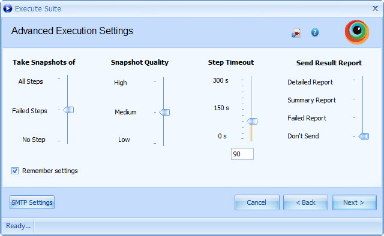
Task: Select the No Step snapshot option
Action: click(x=34, y=140)
